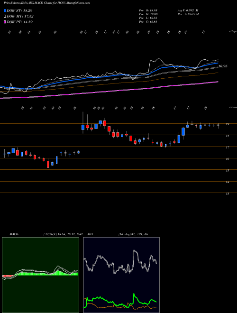The height and width of the screenshot is (313, 237).
Task: Click the orange -DI line in ADX chart
Action: click(x=120, y=306)
